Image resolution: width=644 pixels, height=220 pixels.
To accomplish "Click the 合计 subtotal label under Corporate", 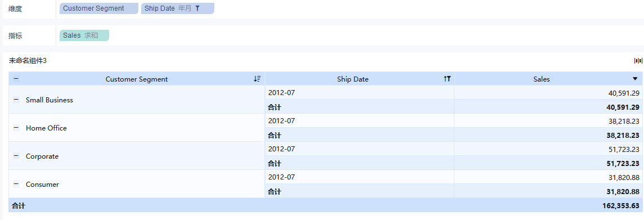I will tap(274, 163).
